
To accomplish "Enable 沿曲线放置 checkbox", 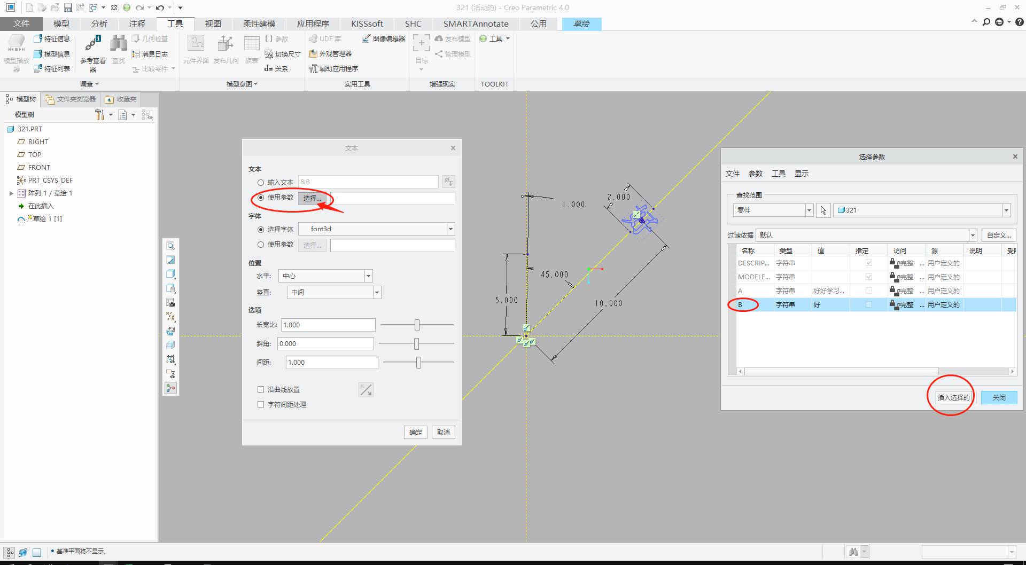I will tap(261, 390).
